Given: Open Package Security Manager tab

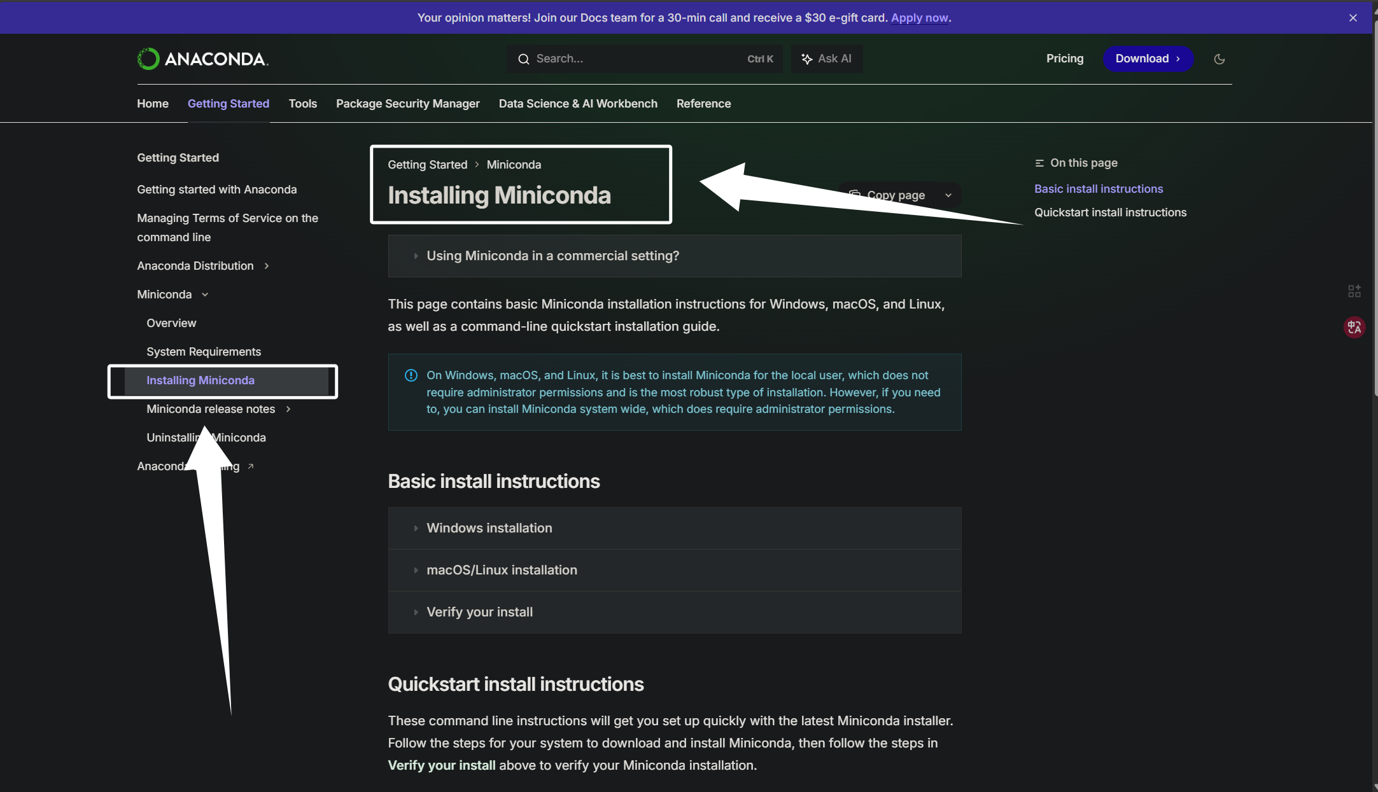Looking at the screenshot, I should (407, 104).
